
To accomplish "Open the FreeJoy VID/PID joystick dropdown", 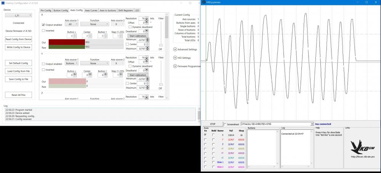I will [275, 124].
